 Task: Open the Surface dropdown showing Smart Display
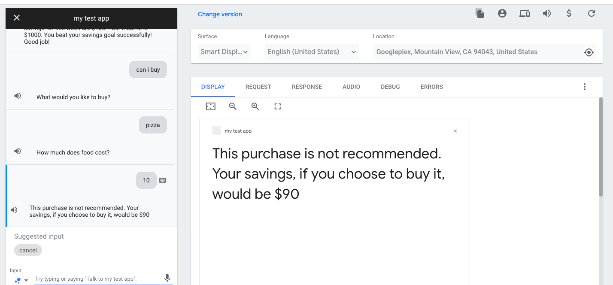224,52
